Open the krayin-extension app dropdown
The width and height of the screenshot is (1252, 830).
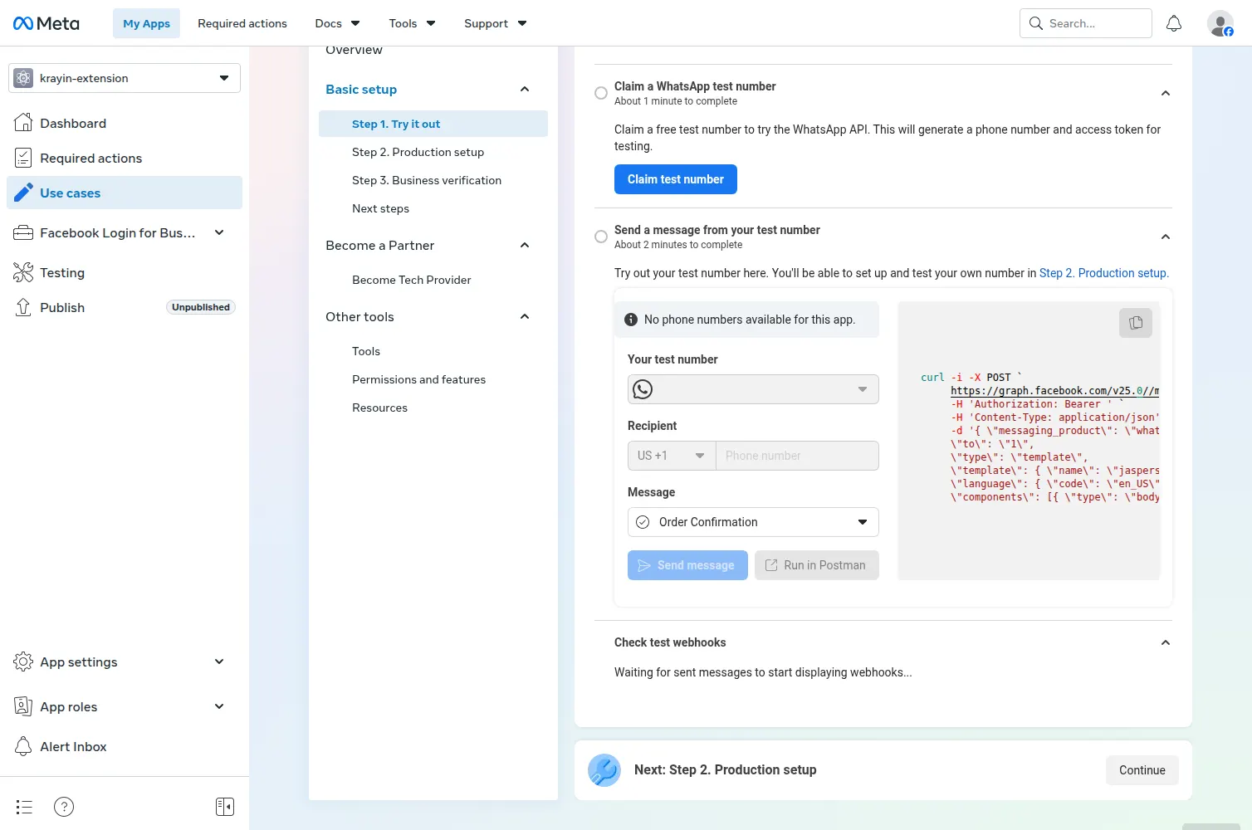(125, 78)
